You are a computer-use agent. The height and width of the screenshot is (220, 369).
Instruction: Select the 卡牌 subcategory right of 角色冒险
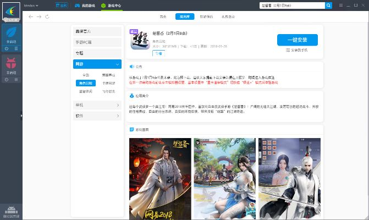(x=108, y=83)
